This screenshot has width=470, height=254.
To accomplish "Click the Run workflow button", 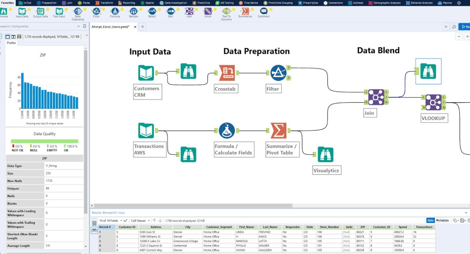I will coord(464,27).
